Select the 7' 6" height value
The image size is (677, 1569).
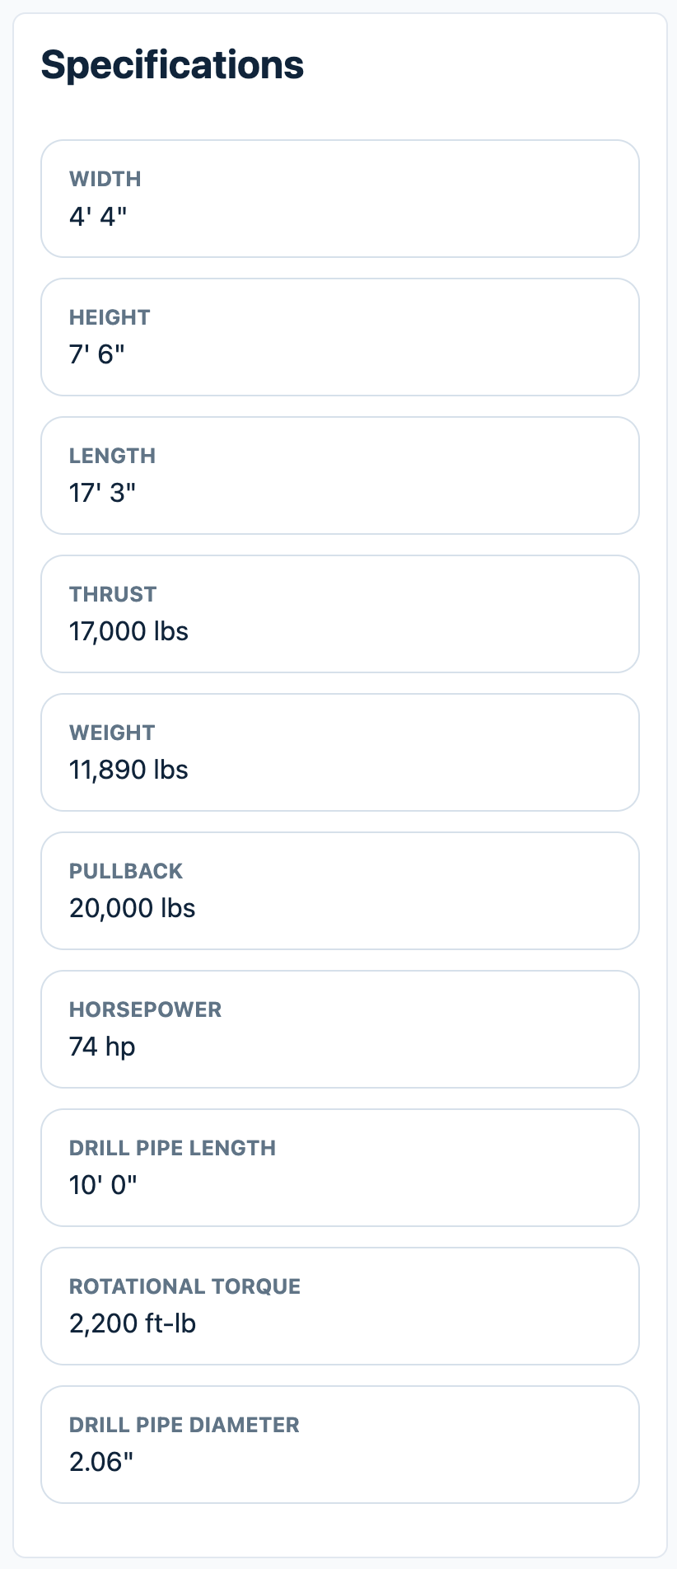[x=97, y=355]
